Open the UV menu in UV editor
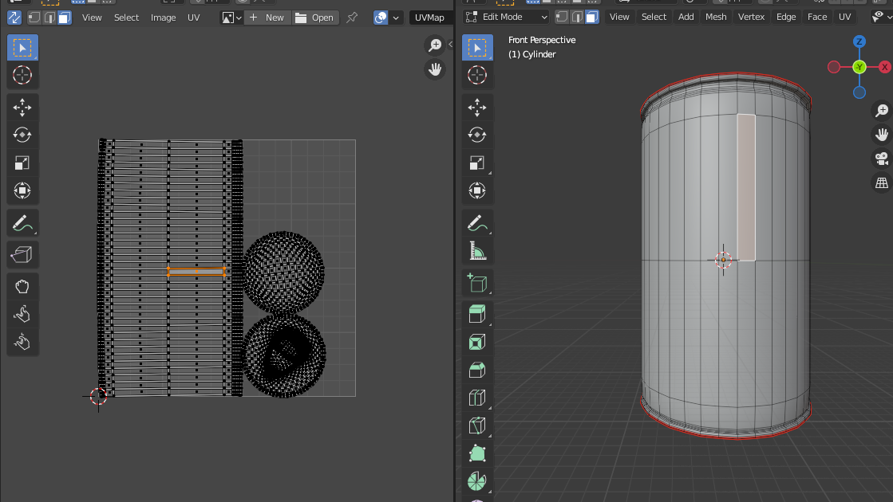Screen dimensions: 893x502 click(x=193, y=18)
